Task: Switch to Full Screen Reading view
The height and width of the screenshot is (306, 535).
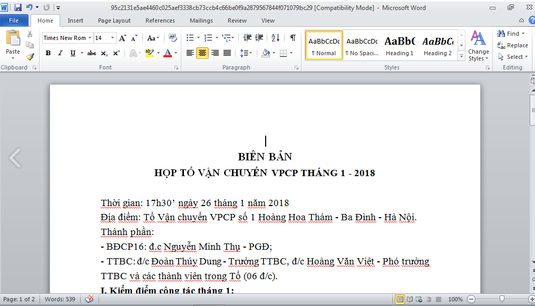Action: (x=410, y=300)
